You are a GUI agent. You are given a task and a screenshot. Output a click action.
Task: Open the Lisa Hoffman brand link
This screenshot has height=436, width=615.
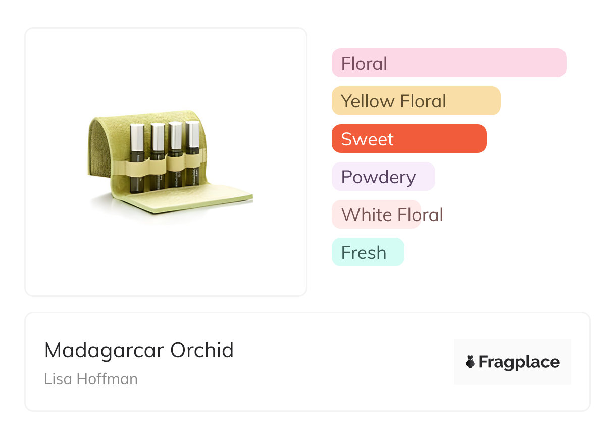point(91,378)
